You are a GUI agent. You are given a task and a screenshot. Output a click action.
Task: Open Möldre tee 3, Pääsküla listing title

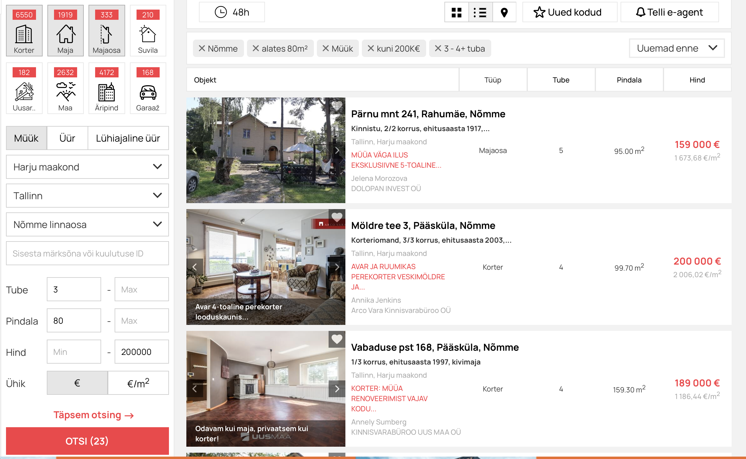[423, 226]
